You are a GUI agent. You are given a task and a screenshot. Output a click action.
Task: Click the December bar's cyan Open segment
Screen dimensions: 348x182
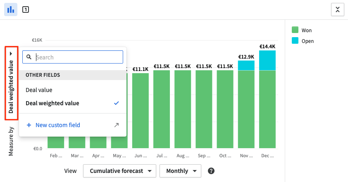pyautogui.click(x=267, y=60)
